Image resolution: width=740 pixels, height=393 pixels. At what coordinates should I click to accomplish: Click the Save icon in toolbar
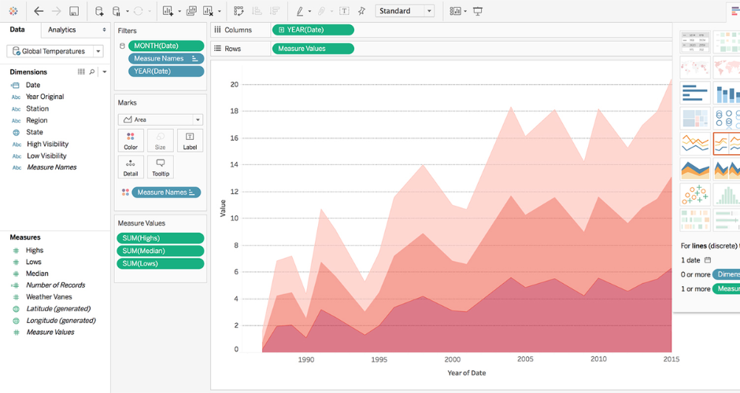(x=74, y=11)
